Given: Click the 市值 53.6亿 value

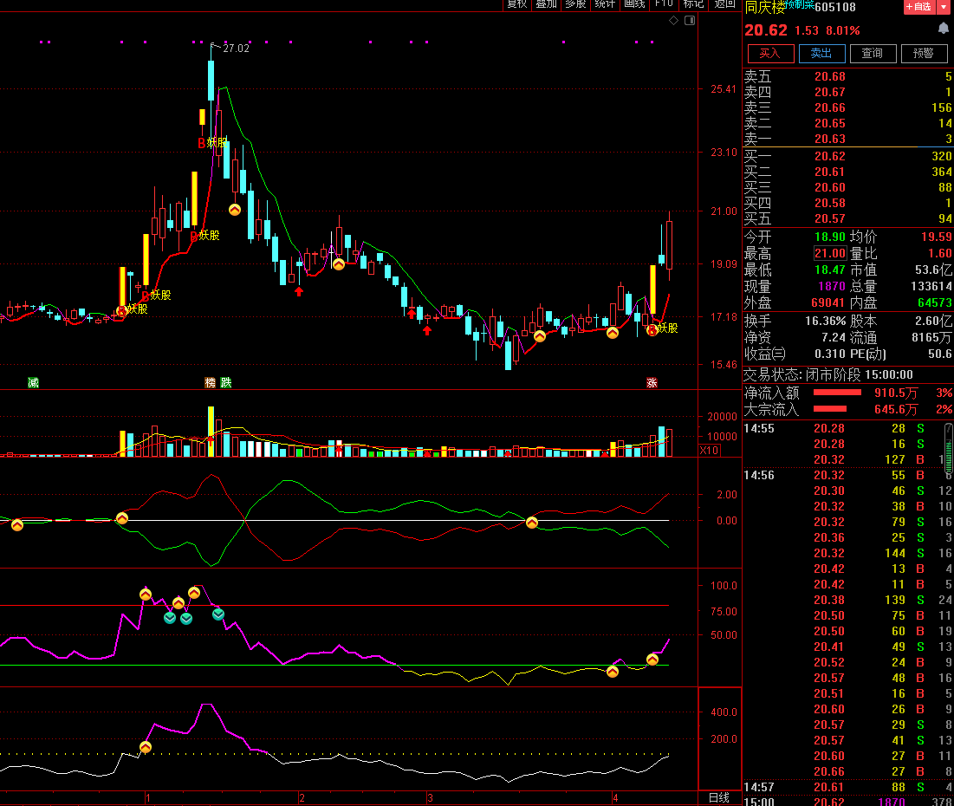Looking at the screenshot, I should coord(933,270).
